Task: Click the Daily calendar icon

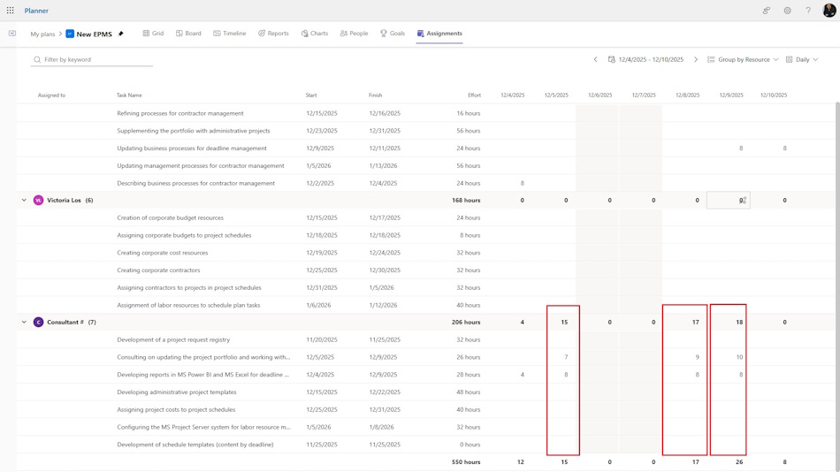Action: point(789,59)
